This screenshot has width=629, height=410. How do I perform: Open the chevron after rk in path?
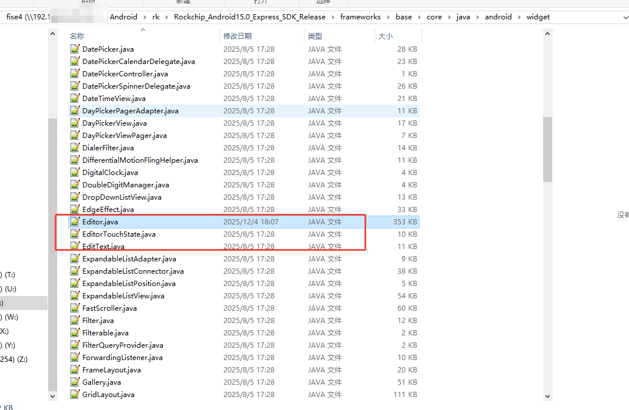[166, 17]
